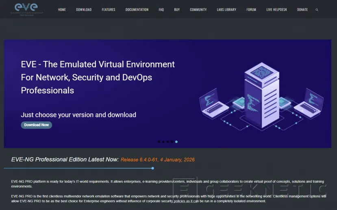Expand the Documentation menu in navbar

137,10
